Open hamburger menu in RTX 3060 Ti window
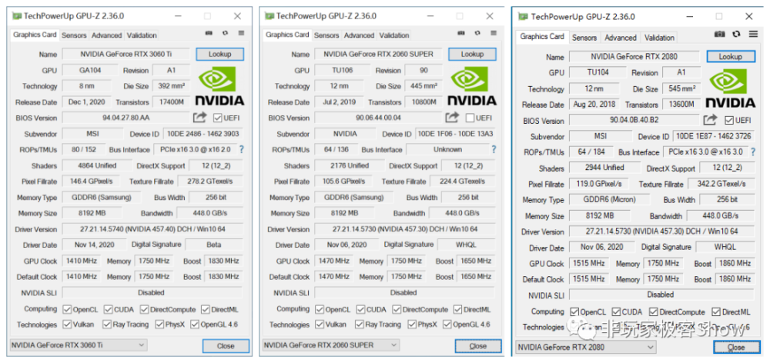The width and height of the screenshot is (770, 363). coord(241,33)
